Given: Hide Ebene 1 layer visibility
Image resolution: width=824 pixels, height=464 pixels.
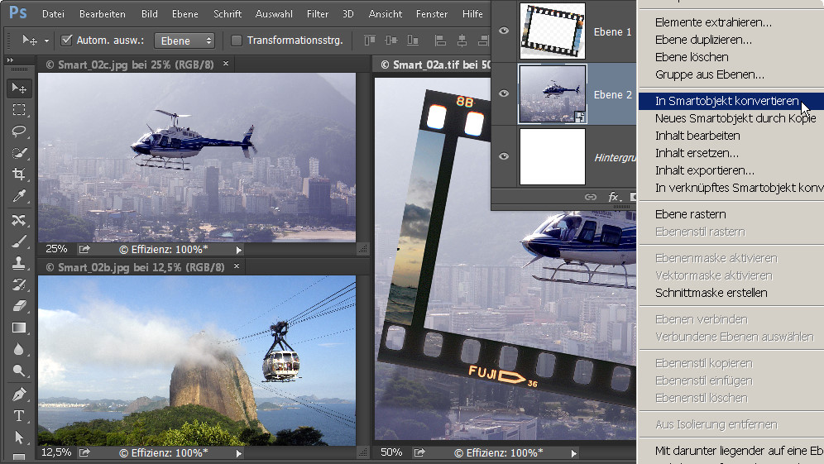Looking at the screenshot, I should 504,31.
